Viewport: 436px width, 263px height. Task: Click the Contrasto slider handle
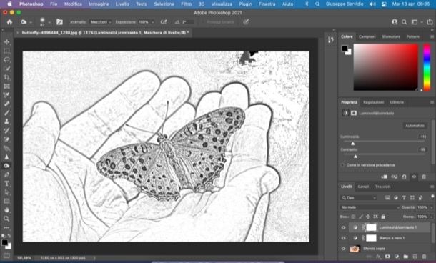click(x=355, y=157)
